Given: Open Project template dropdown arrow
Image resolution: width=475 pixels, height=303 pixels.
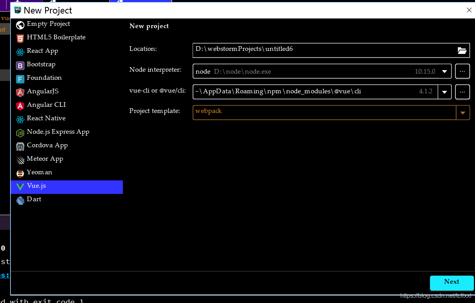Looking at the screenshot, I should (463, 113).
